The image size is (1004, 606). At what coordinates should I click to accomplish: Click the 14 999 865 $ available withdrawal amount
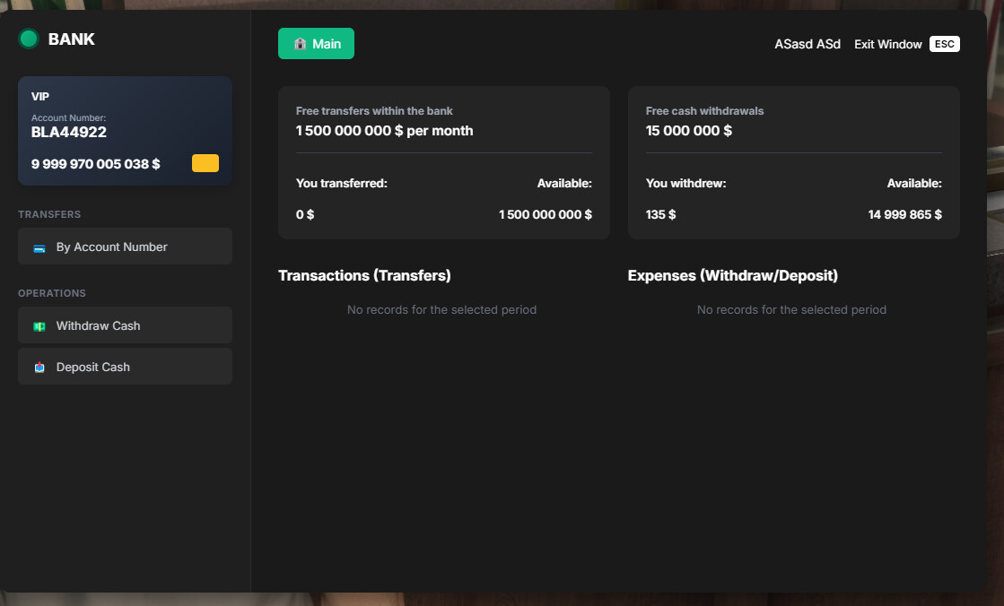click(x=904, y=215)
